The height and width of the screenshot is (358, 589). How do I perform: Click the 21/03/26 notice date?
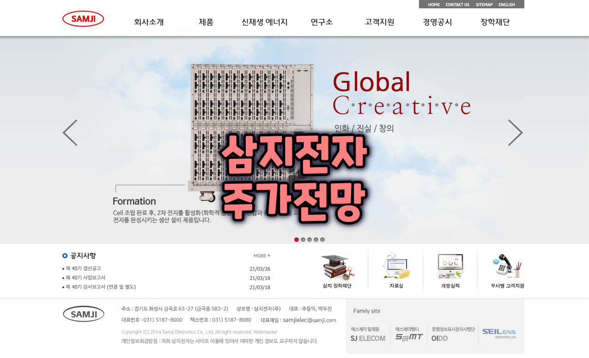(260, 269)
